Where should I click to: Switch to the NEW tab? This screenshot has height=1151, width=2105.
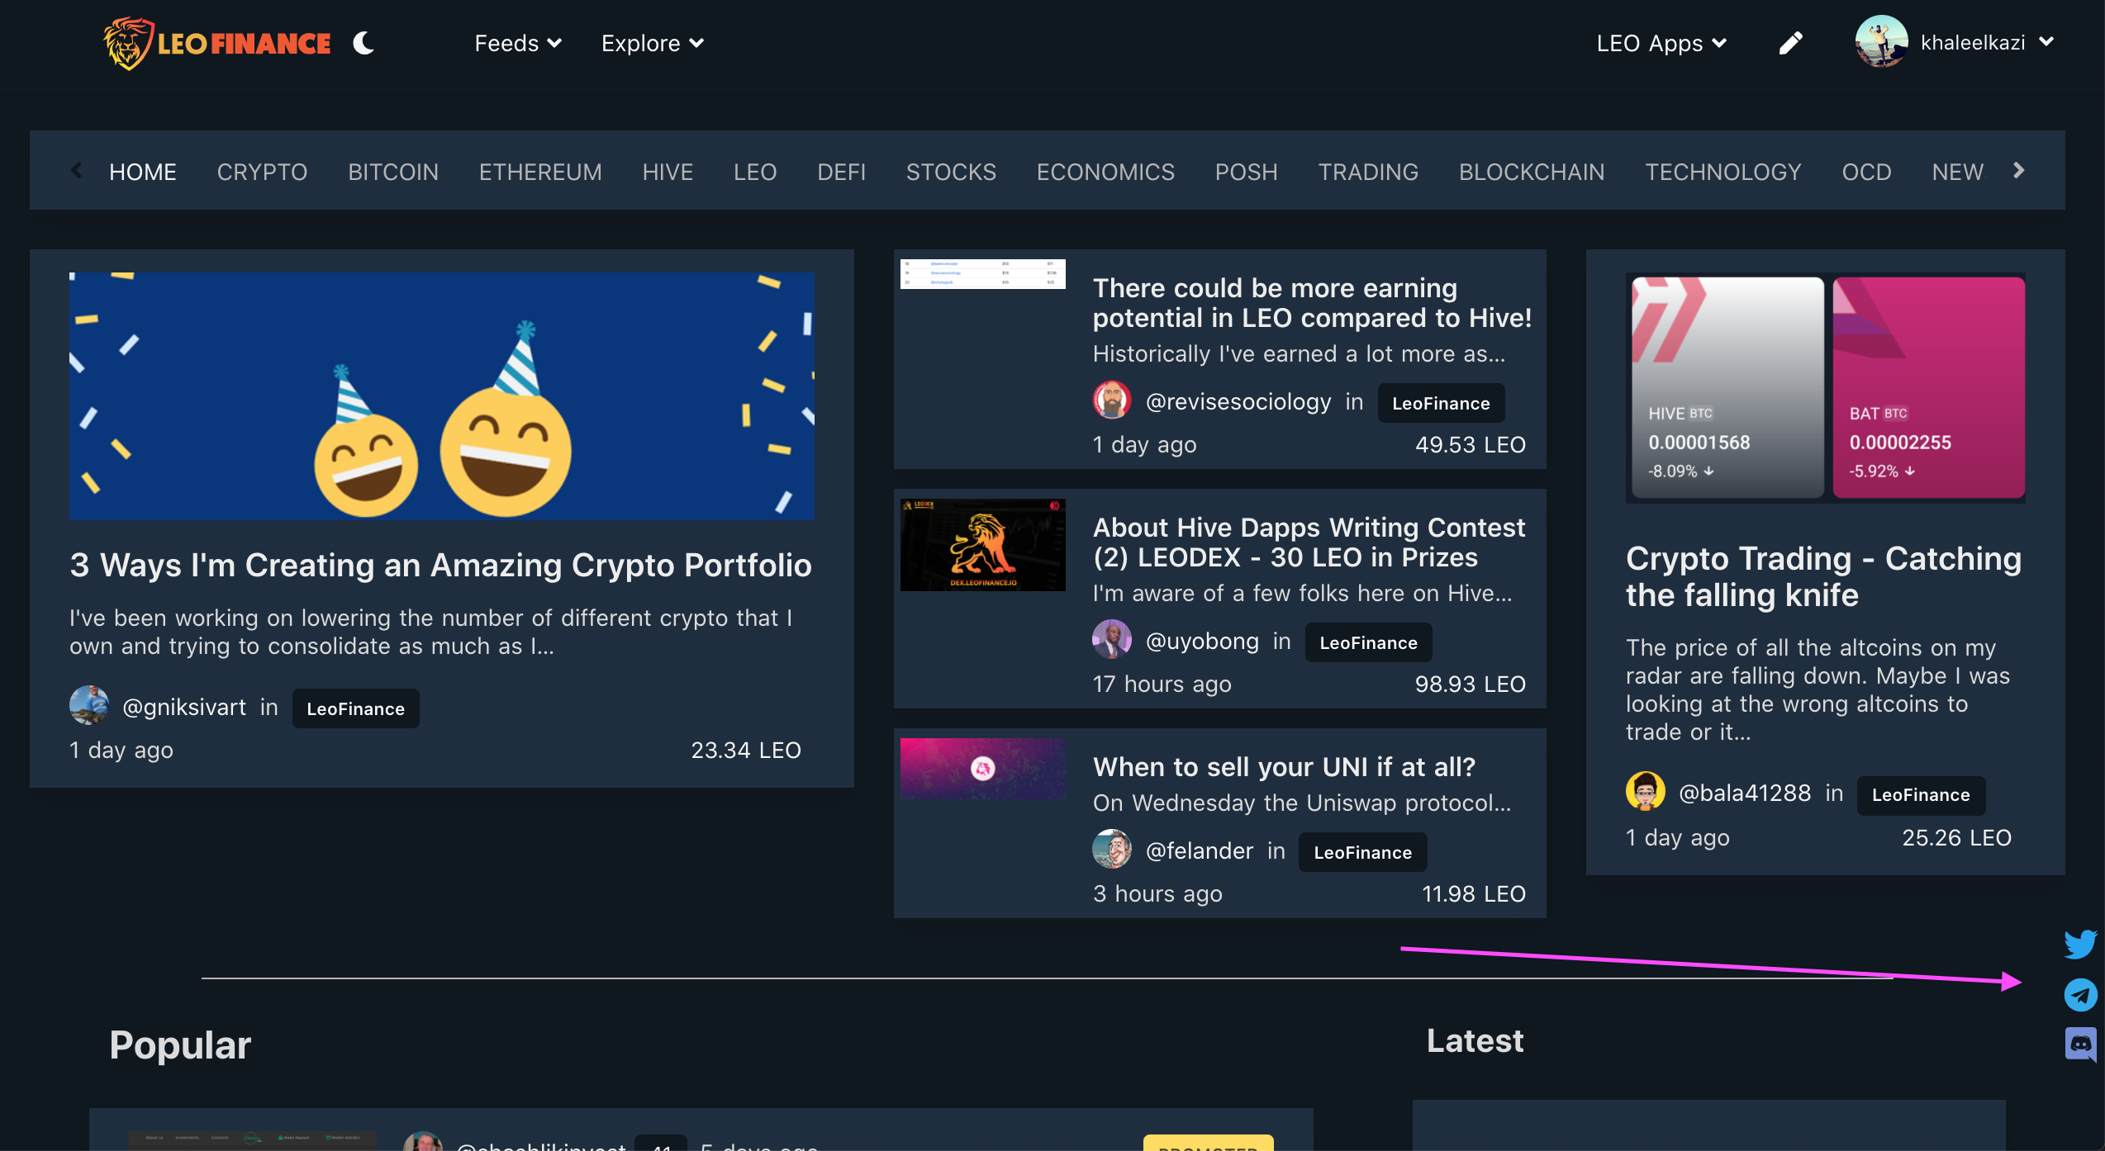(1957, 172)
